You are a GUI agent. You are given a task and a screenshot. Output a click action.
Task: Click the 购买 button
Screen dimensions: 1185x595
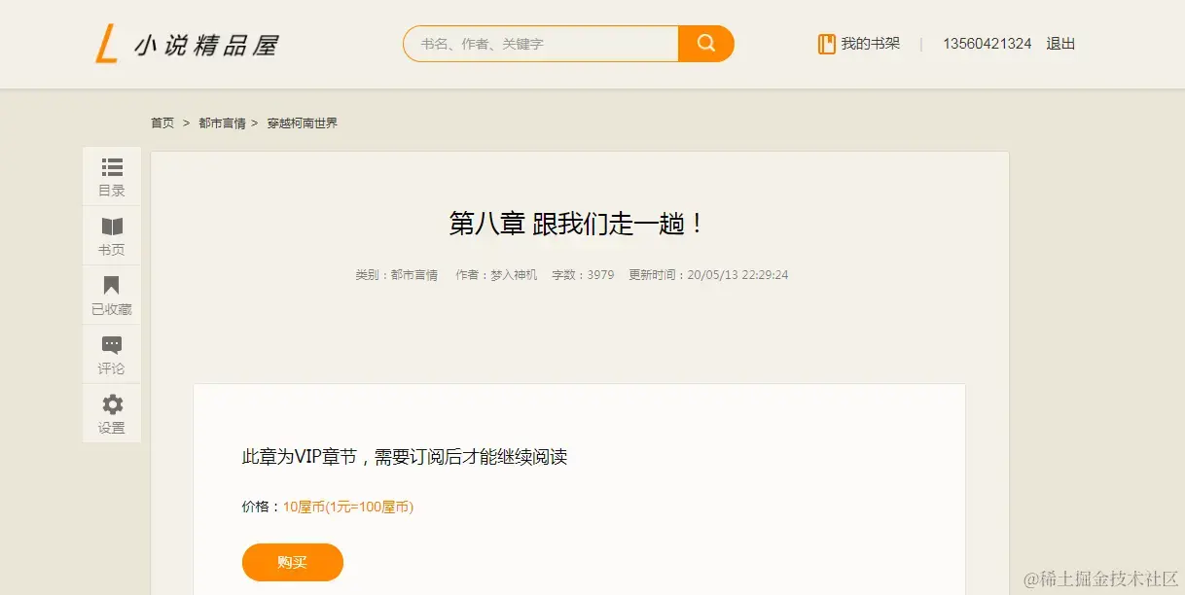293,562
